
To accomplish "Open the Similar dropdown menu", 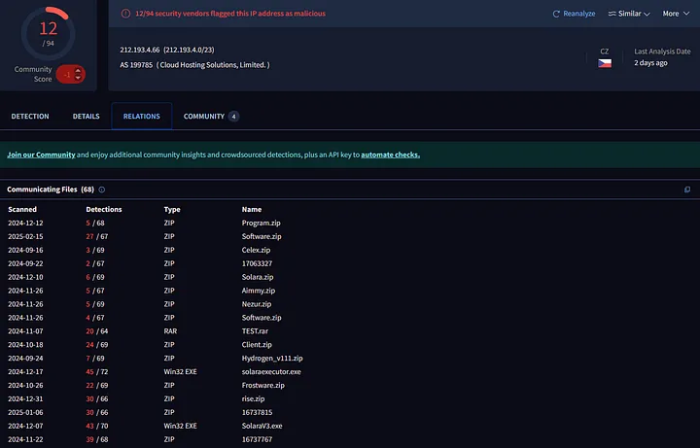I will click(x=629, y=14).
